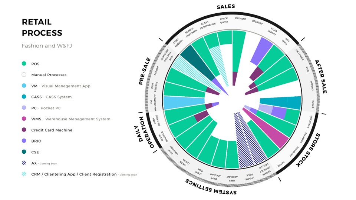Click the Credit Card Machine legend dot
This screenshot has width=356, height=200.
[x=24, y=130]
